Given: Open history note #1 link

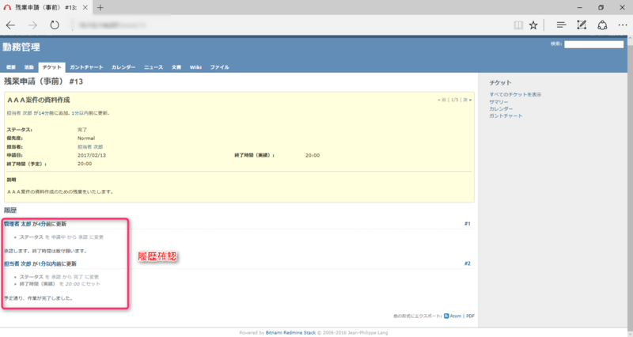Looking at the screenshot, I should 467,224.
